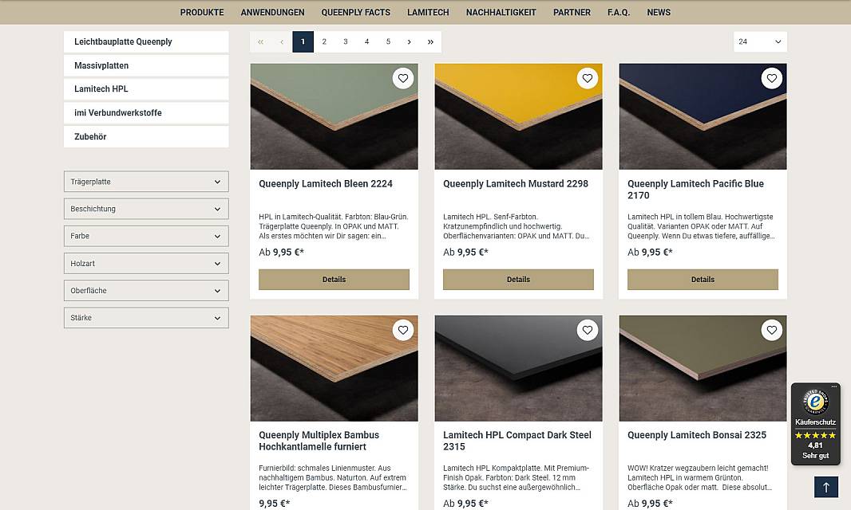Expand the Holzart filter

(146, 264)
